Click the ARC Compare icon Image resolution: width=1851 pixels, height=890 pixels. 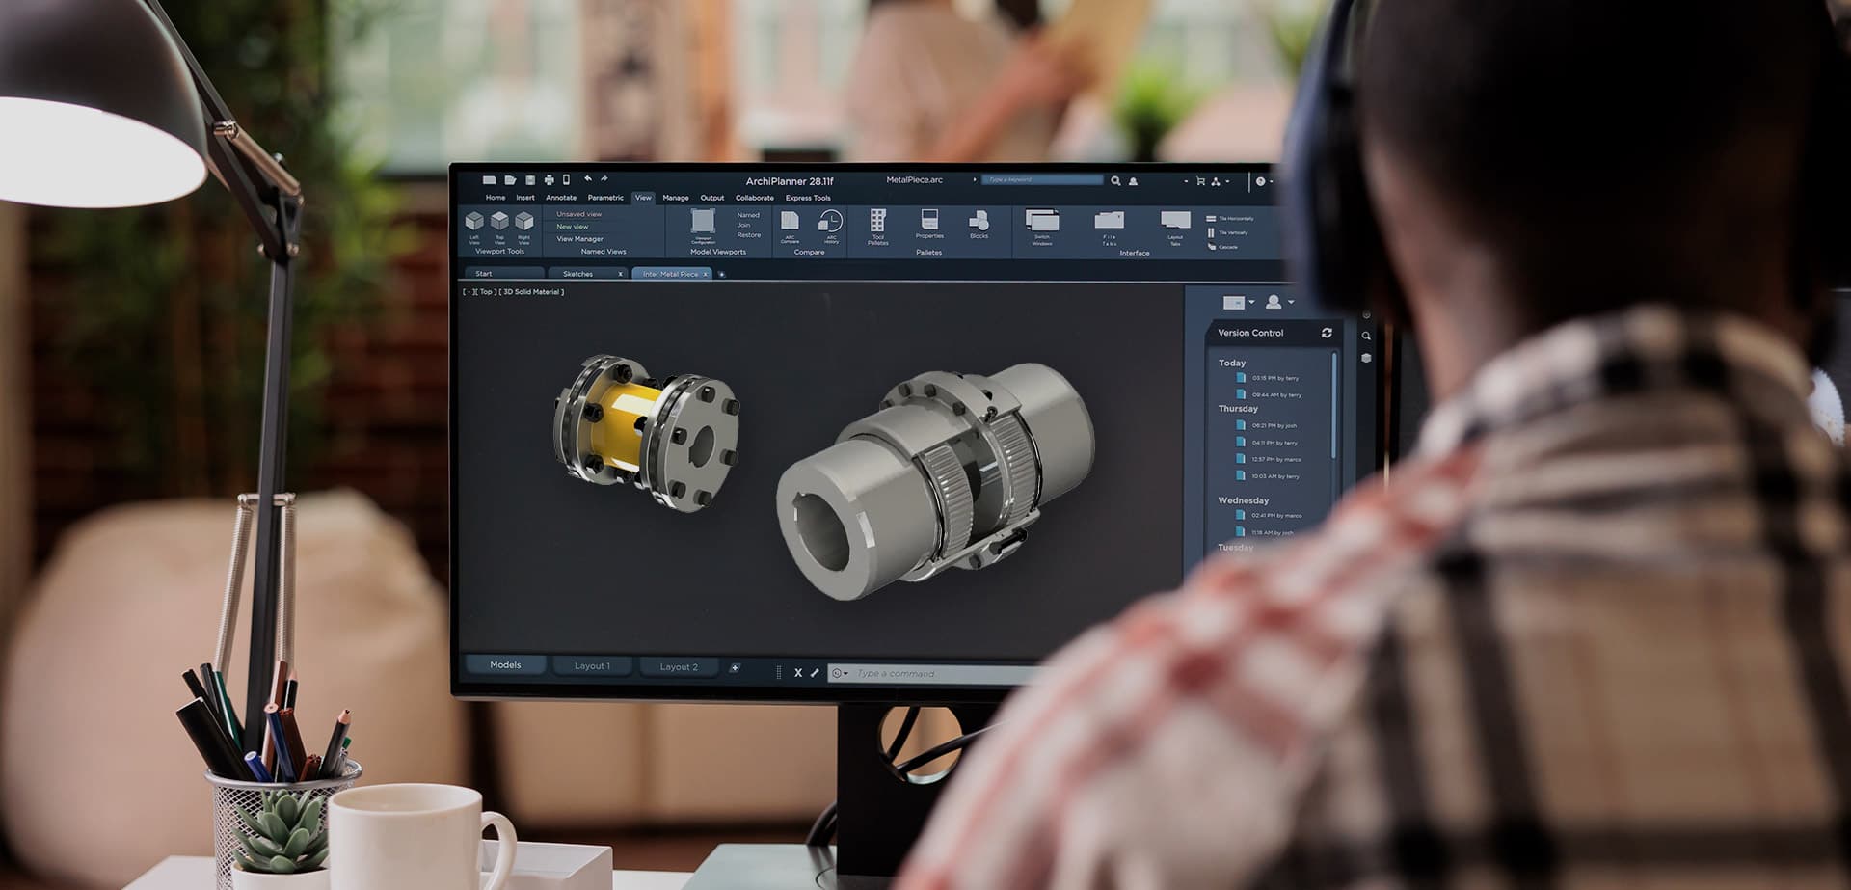(790, 224)
